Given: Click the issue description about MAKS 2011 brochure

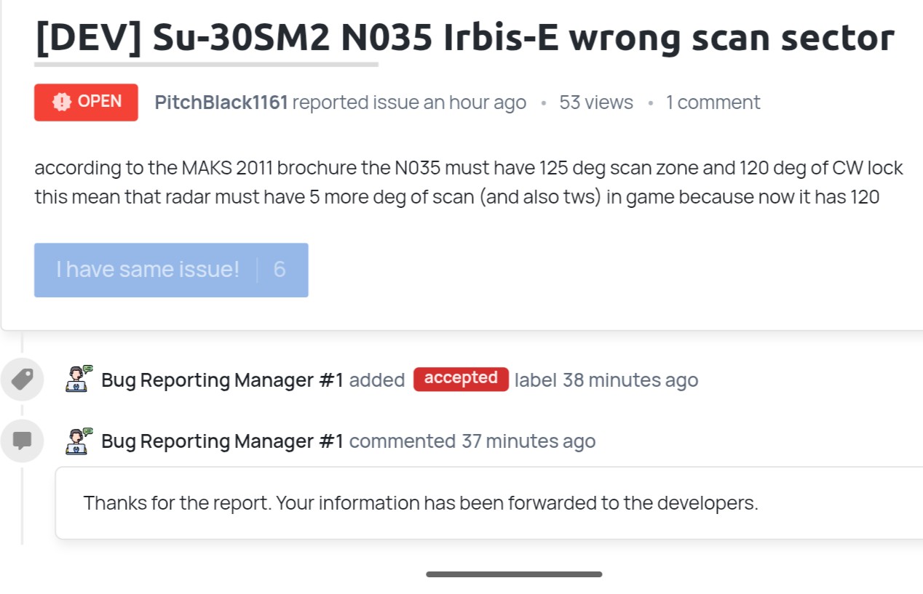Looking at the screenshot, I should click(468, 182).
